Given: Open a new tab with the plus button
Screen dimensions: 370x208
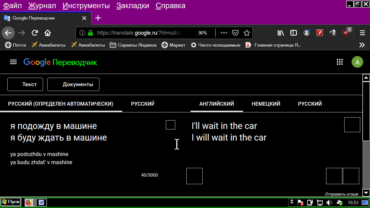Looking at the screenshot, I should click(98, 18).
